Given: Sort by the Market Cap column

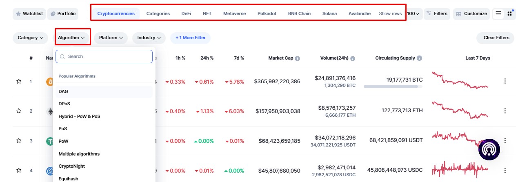Looking at the screenshot, I should click(x=280, y=58).
